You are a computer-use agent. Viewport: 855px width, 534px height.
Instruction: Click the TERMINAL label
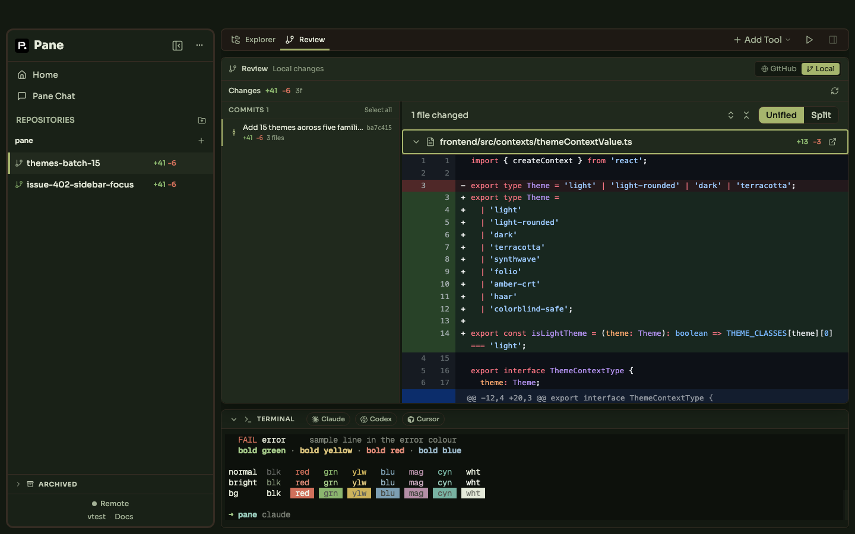(x=275, y=419)
